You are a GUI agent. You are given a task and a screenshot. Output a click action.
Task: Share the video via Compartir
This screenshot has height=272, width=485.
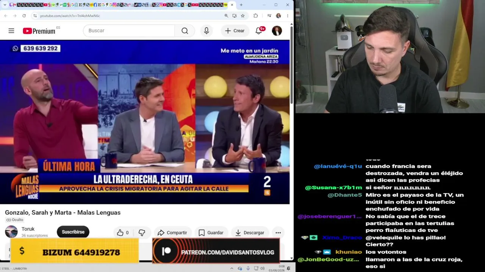point(172,233)
